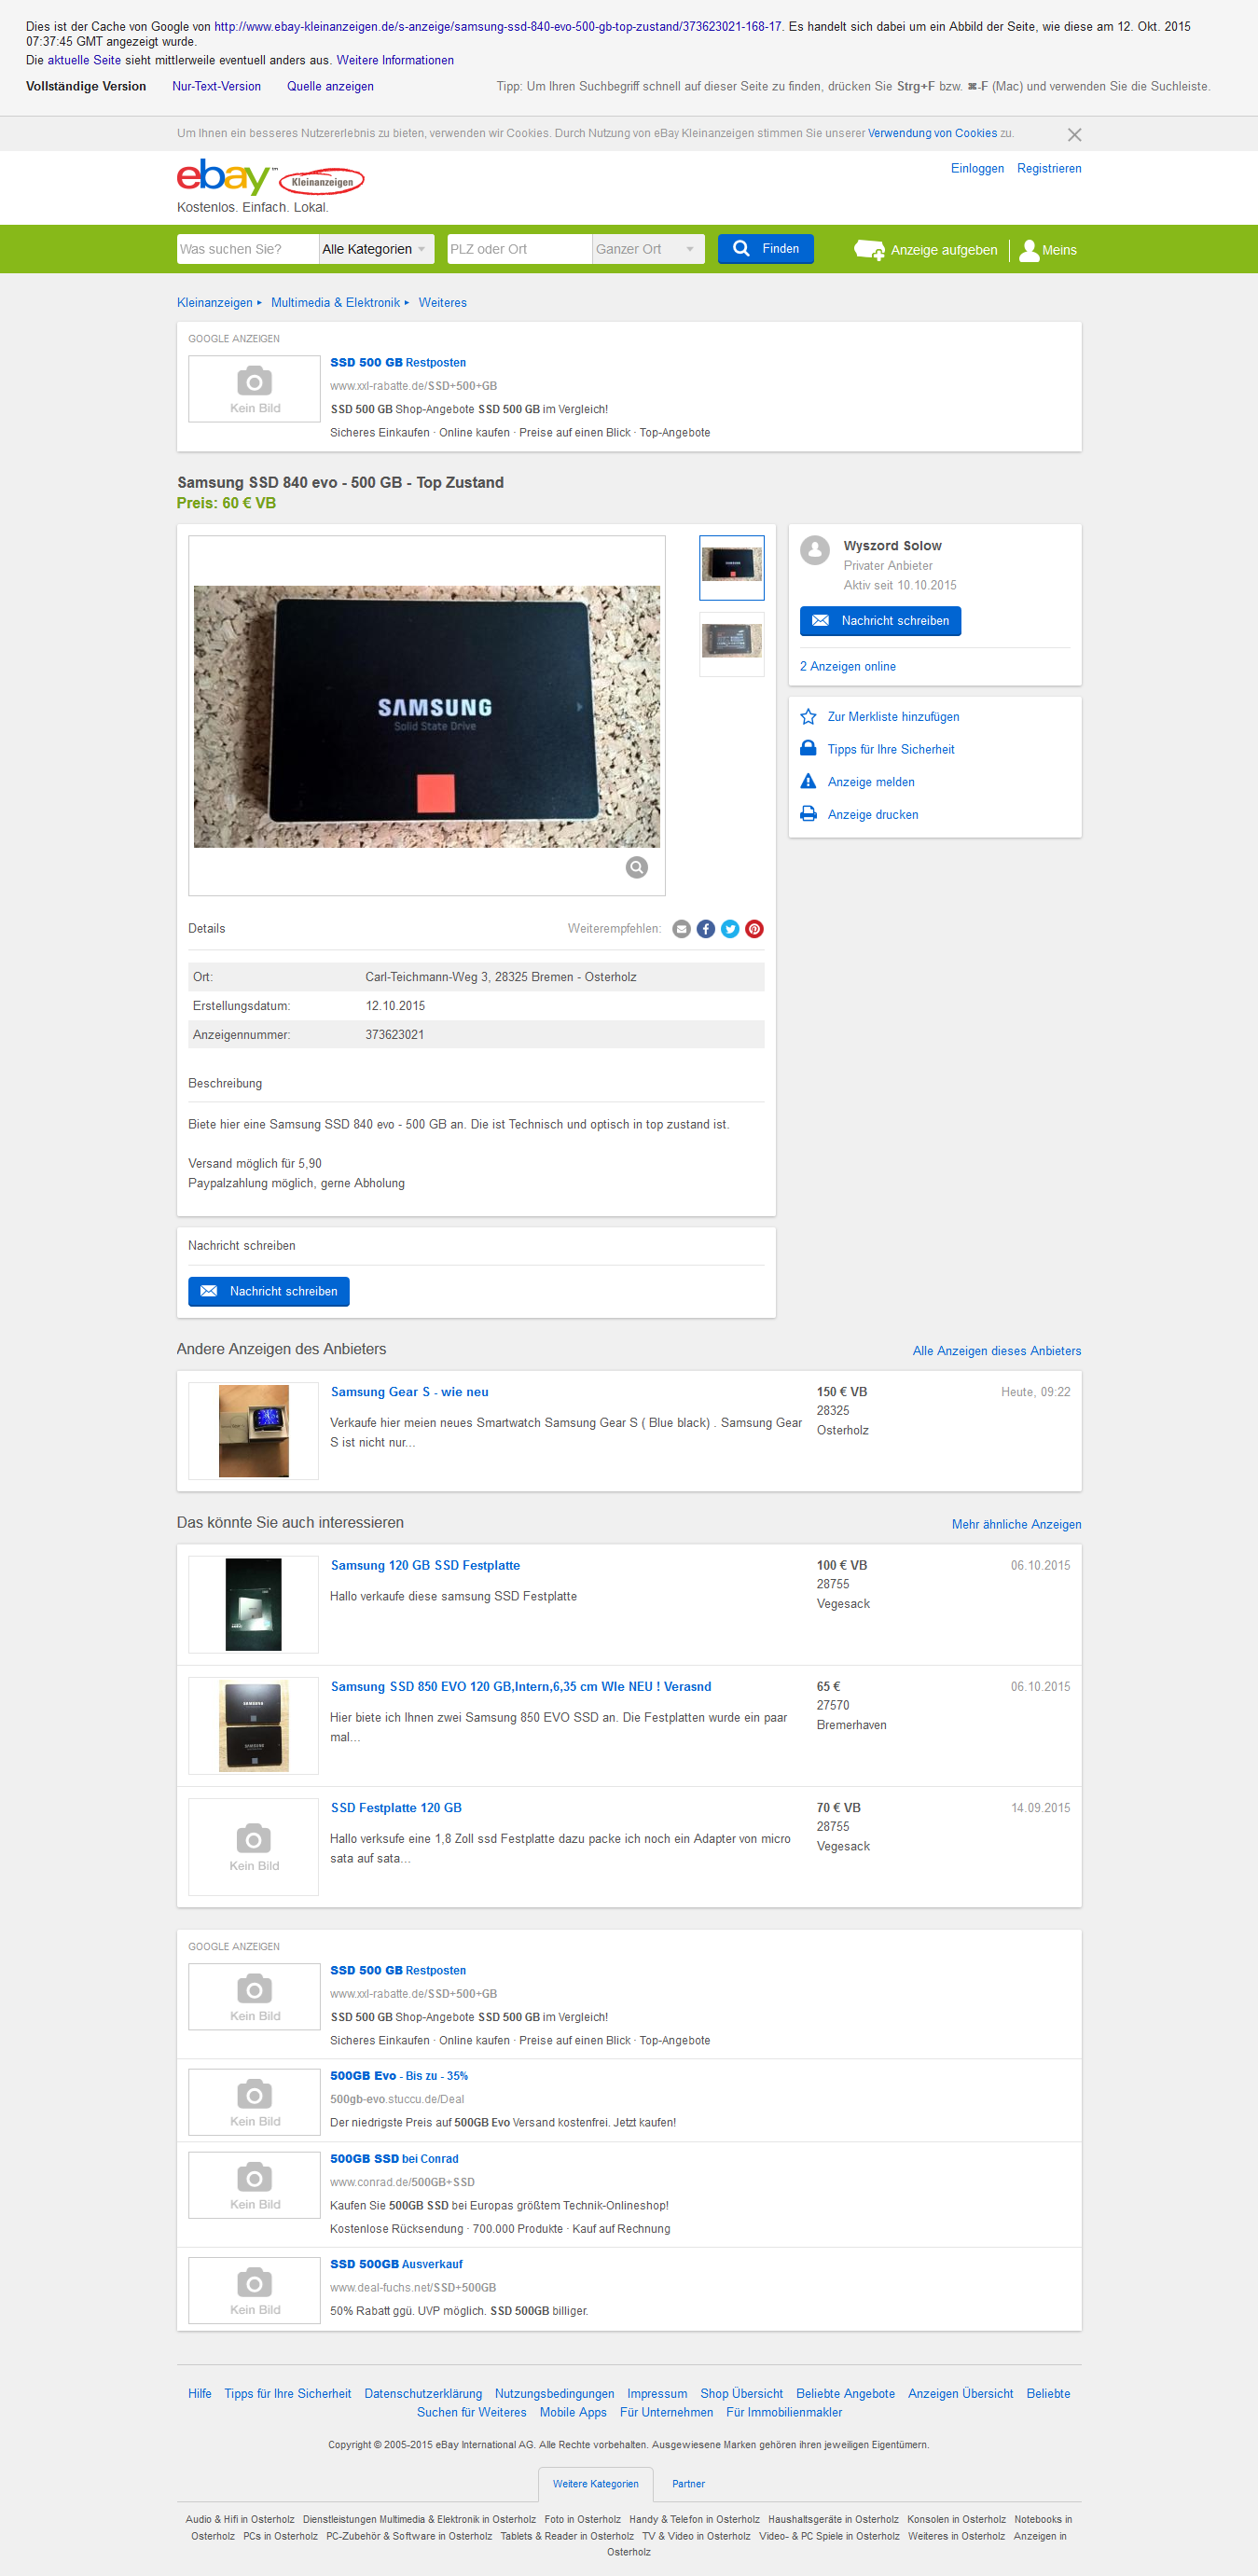The image size is (1258, 2576).
Task: Share the ad on Pinterest
Action: click(754, 929)
